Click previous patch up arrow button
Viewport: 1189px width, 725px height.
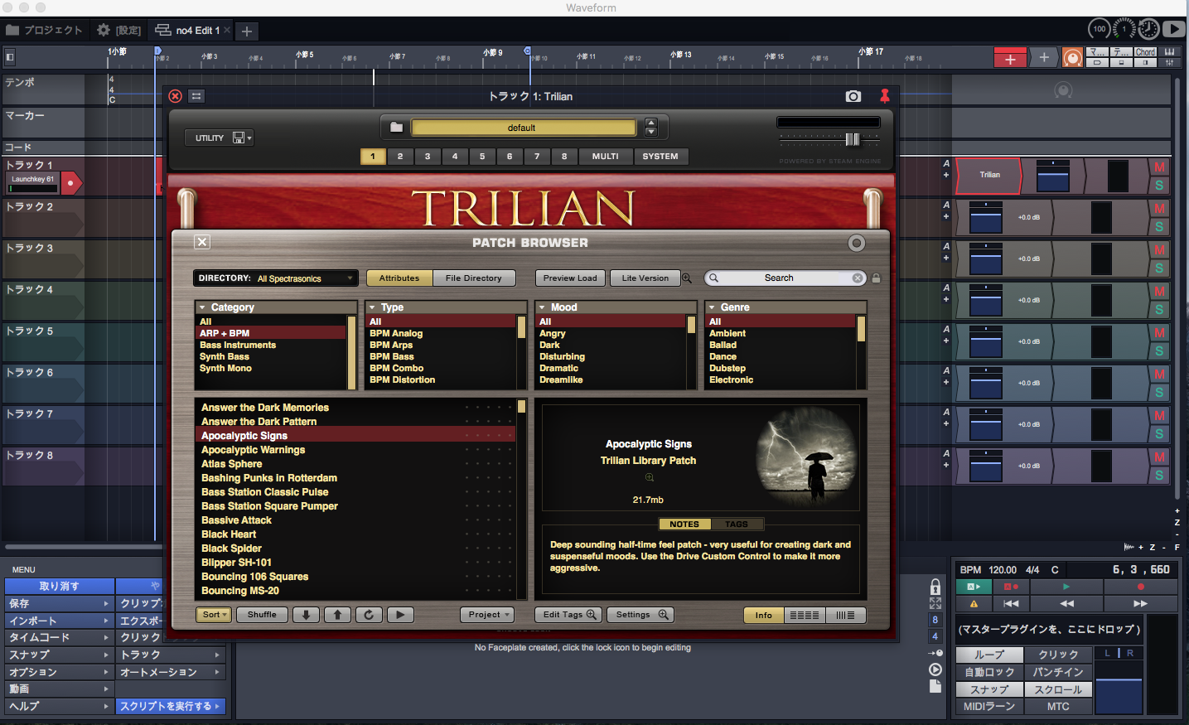click(x=337, y=615)
